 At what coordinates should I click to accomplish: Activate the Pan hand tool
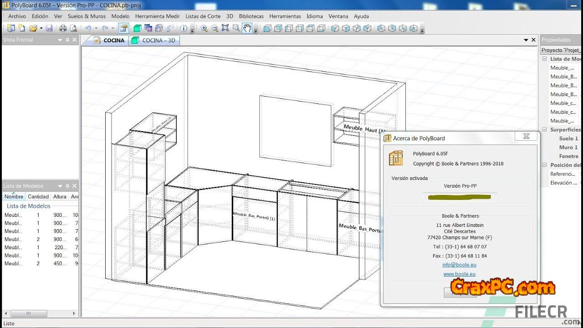pyautogui.click(x=247, y=28)
